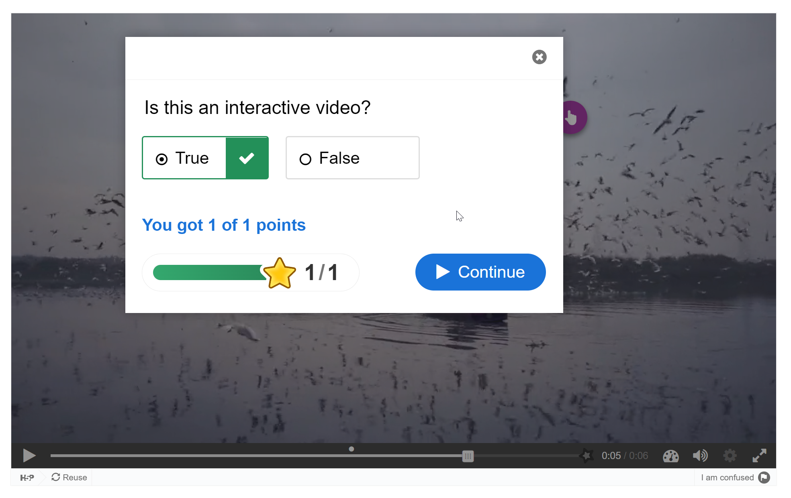Play the video
Image resolution: width=791 pixels, height=498 pixels.
pyautogui.click(x=29, y=455)
